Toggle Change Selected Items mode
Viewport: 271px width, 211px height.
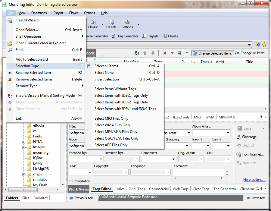pyautogui.click(x=212, y=53)
